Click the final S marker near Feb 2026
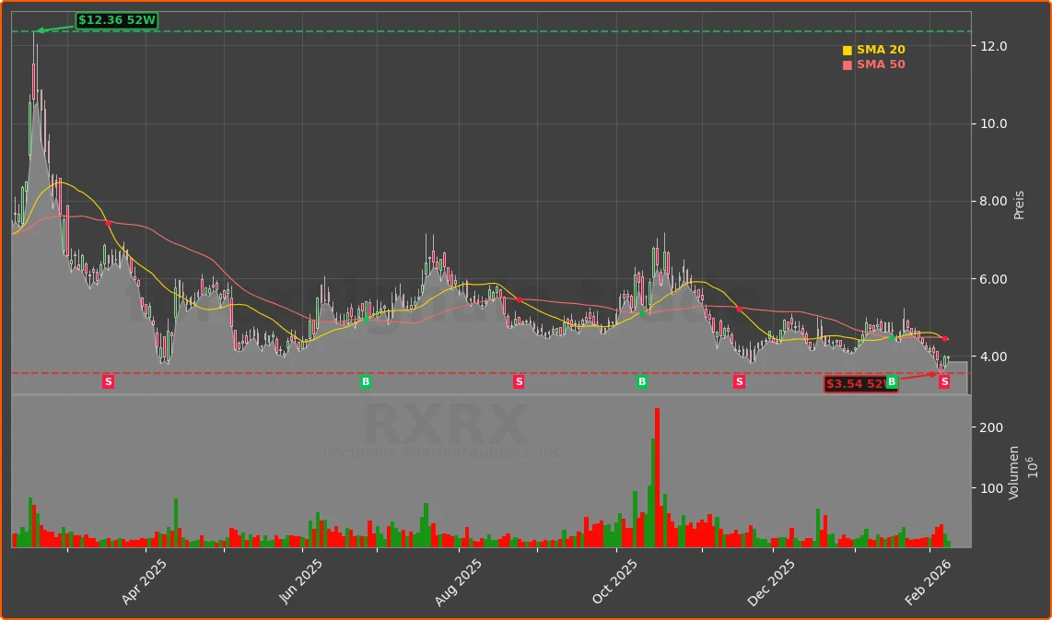This screenshot has height=620, width=1052. click(943, 381)
